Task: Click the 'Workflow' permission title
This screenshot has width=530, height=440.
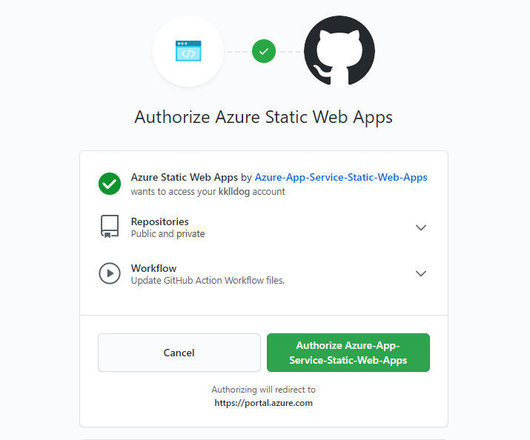Action: click(x=153, y=268)
